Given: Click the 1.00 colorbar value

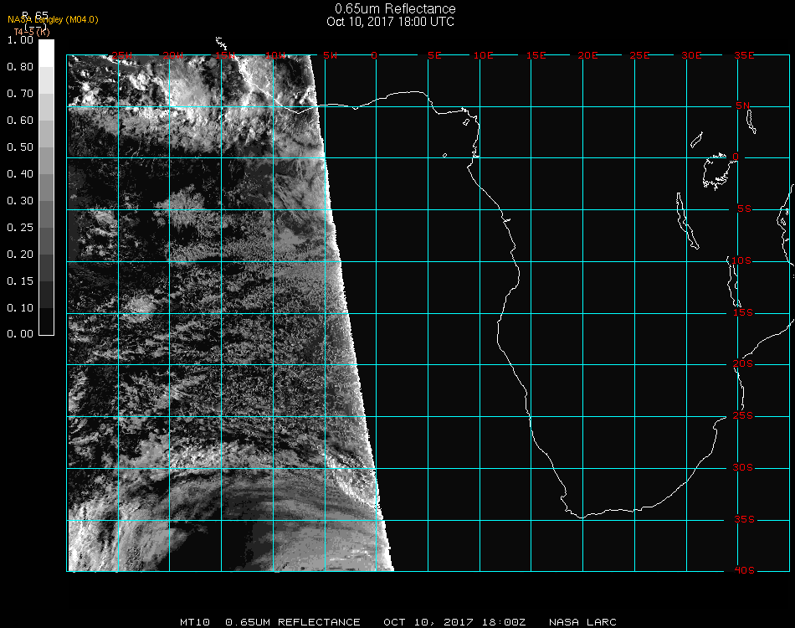Looking at the screenshot, I should 20,40.
